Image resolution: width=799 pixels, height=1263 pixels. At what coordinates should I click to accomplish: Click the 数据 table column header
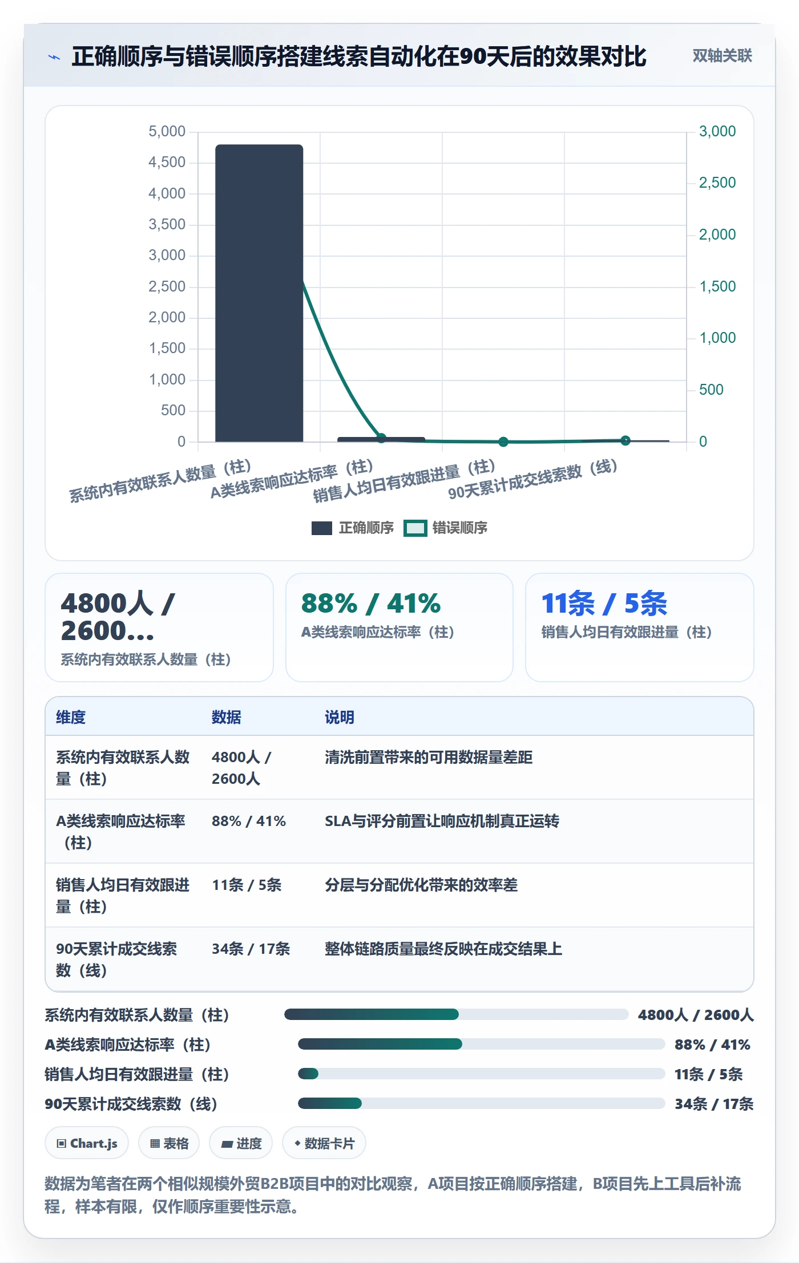tap(227, 717)
